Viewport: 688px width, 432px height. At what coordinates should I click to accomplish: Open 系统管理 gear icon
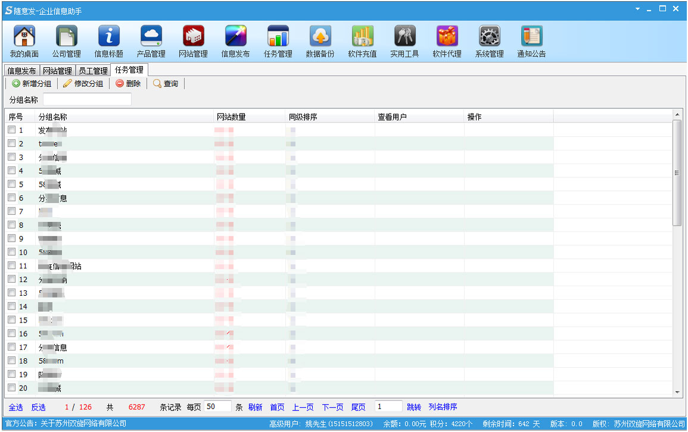490,37
